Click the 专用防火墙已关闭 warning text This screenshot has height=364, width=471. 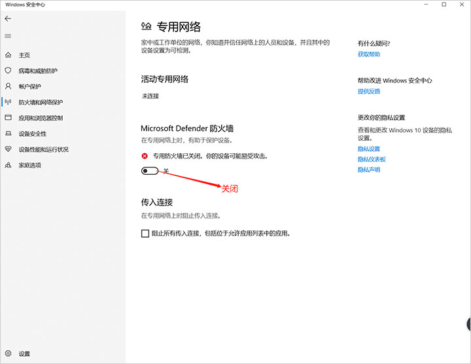click(210, 156)
